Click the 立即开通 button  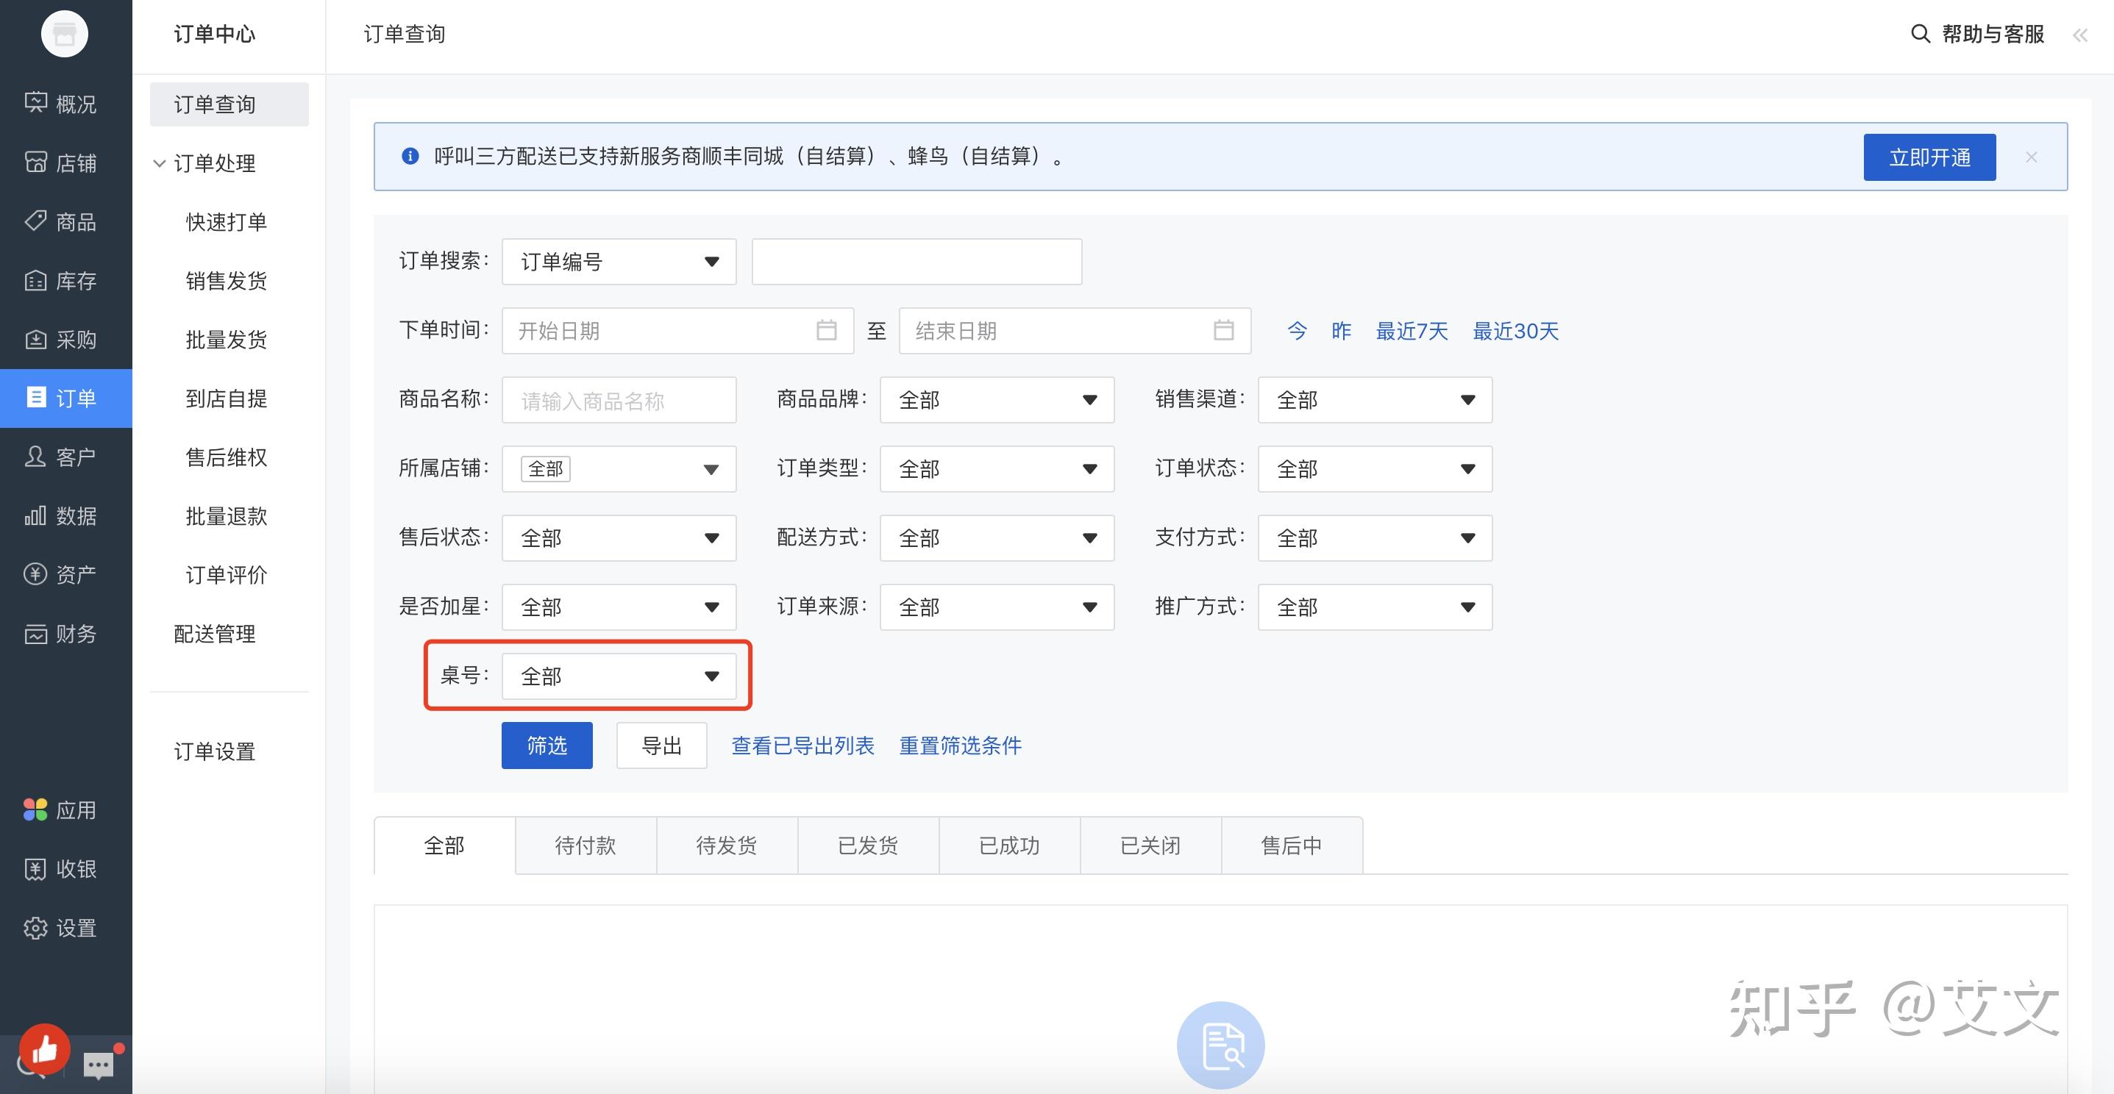coord(1929,157)
